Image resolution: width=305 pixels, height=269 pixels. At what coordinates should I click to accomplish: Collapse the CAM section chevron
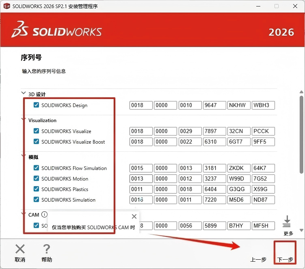tap(23, 213)
